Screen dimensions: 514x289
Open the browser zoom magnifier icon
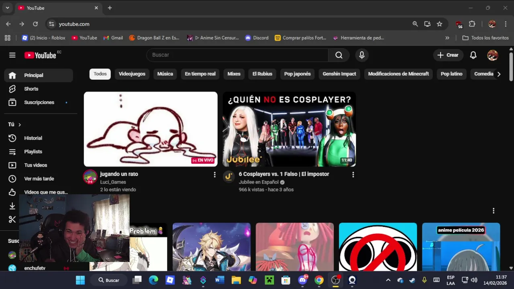[x=415, y=24]
